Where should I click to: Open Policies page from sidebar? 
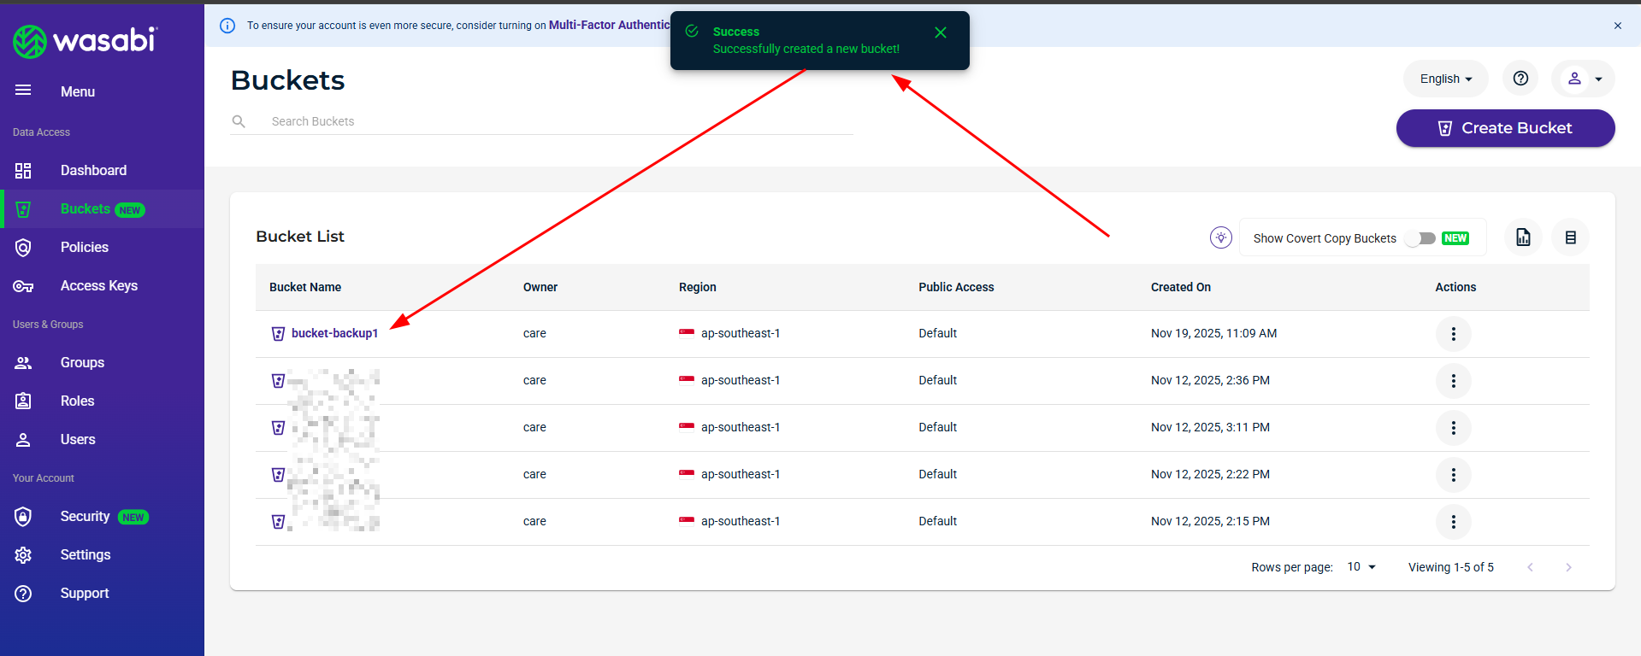click(84, 248)
